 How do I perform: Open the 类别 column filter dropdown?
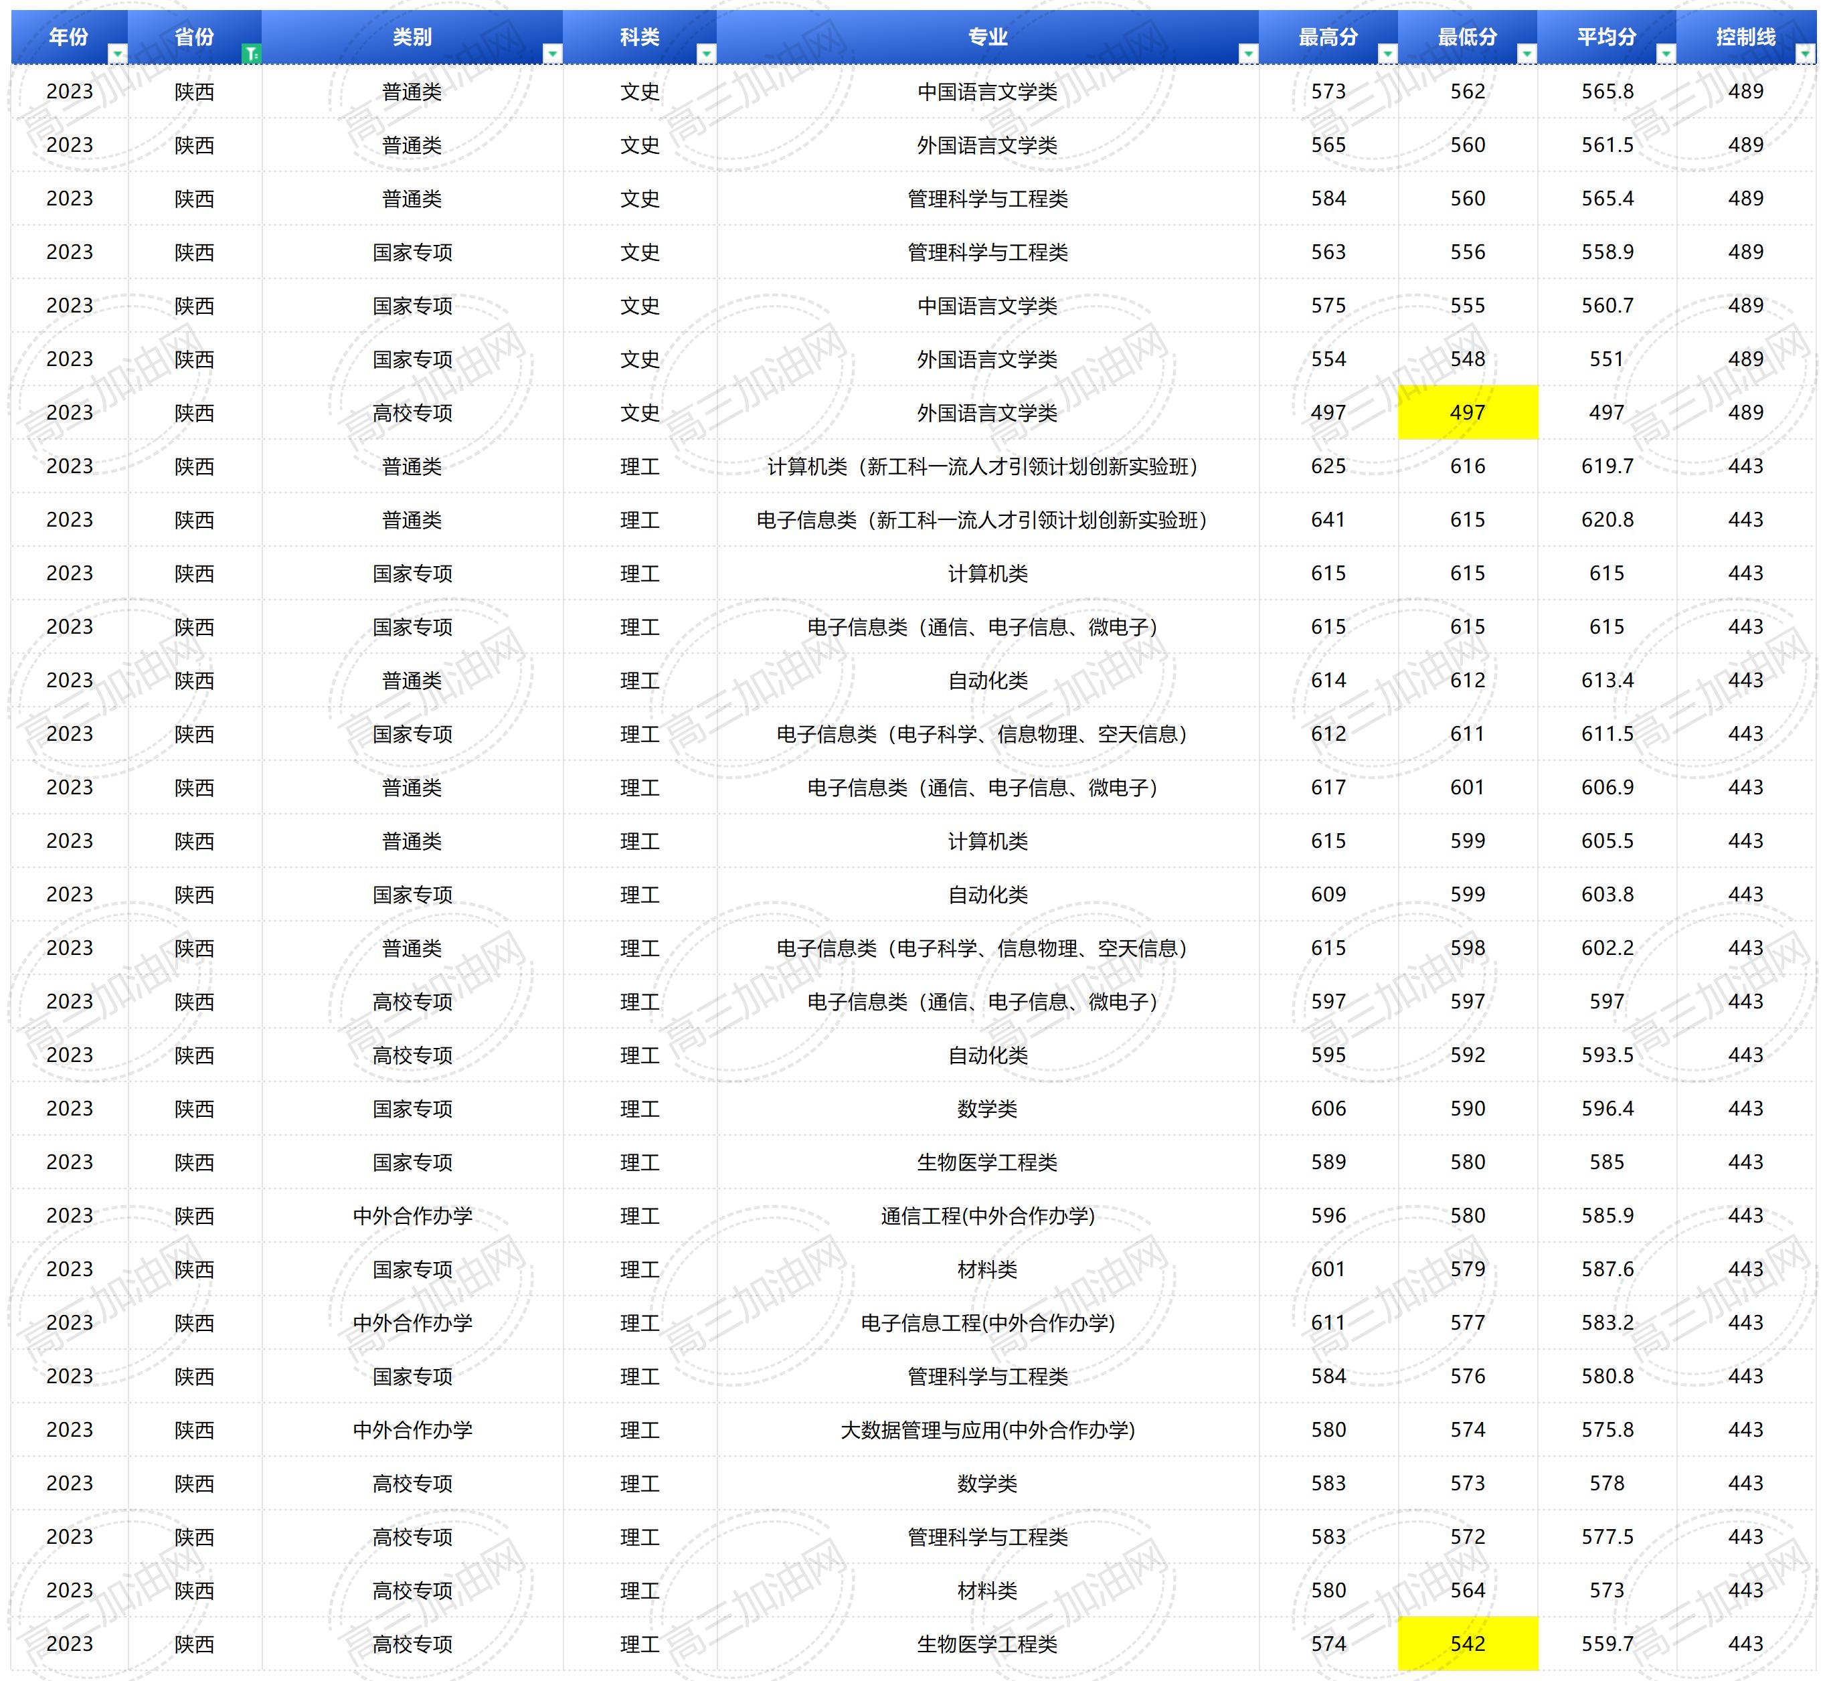coord(552,55)
